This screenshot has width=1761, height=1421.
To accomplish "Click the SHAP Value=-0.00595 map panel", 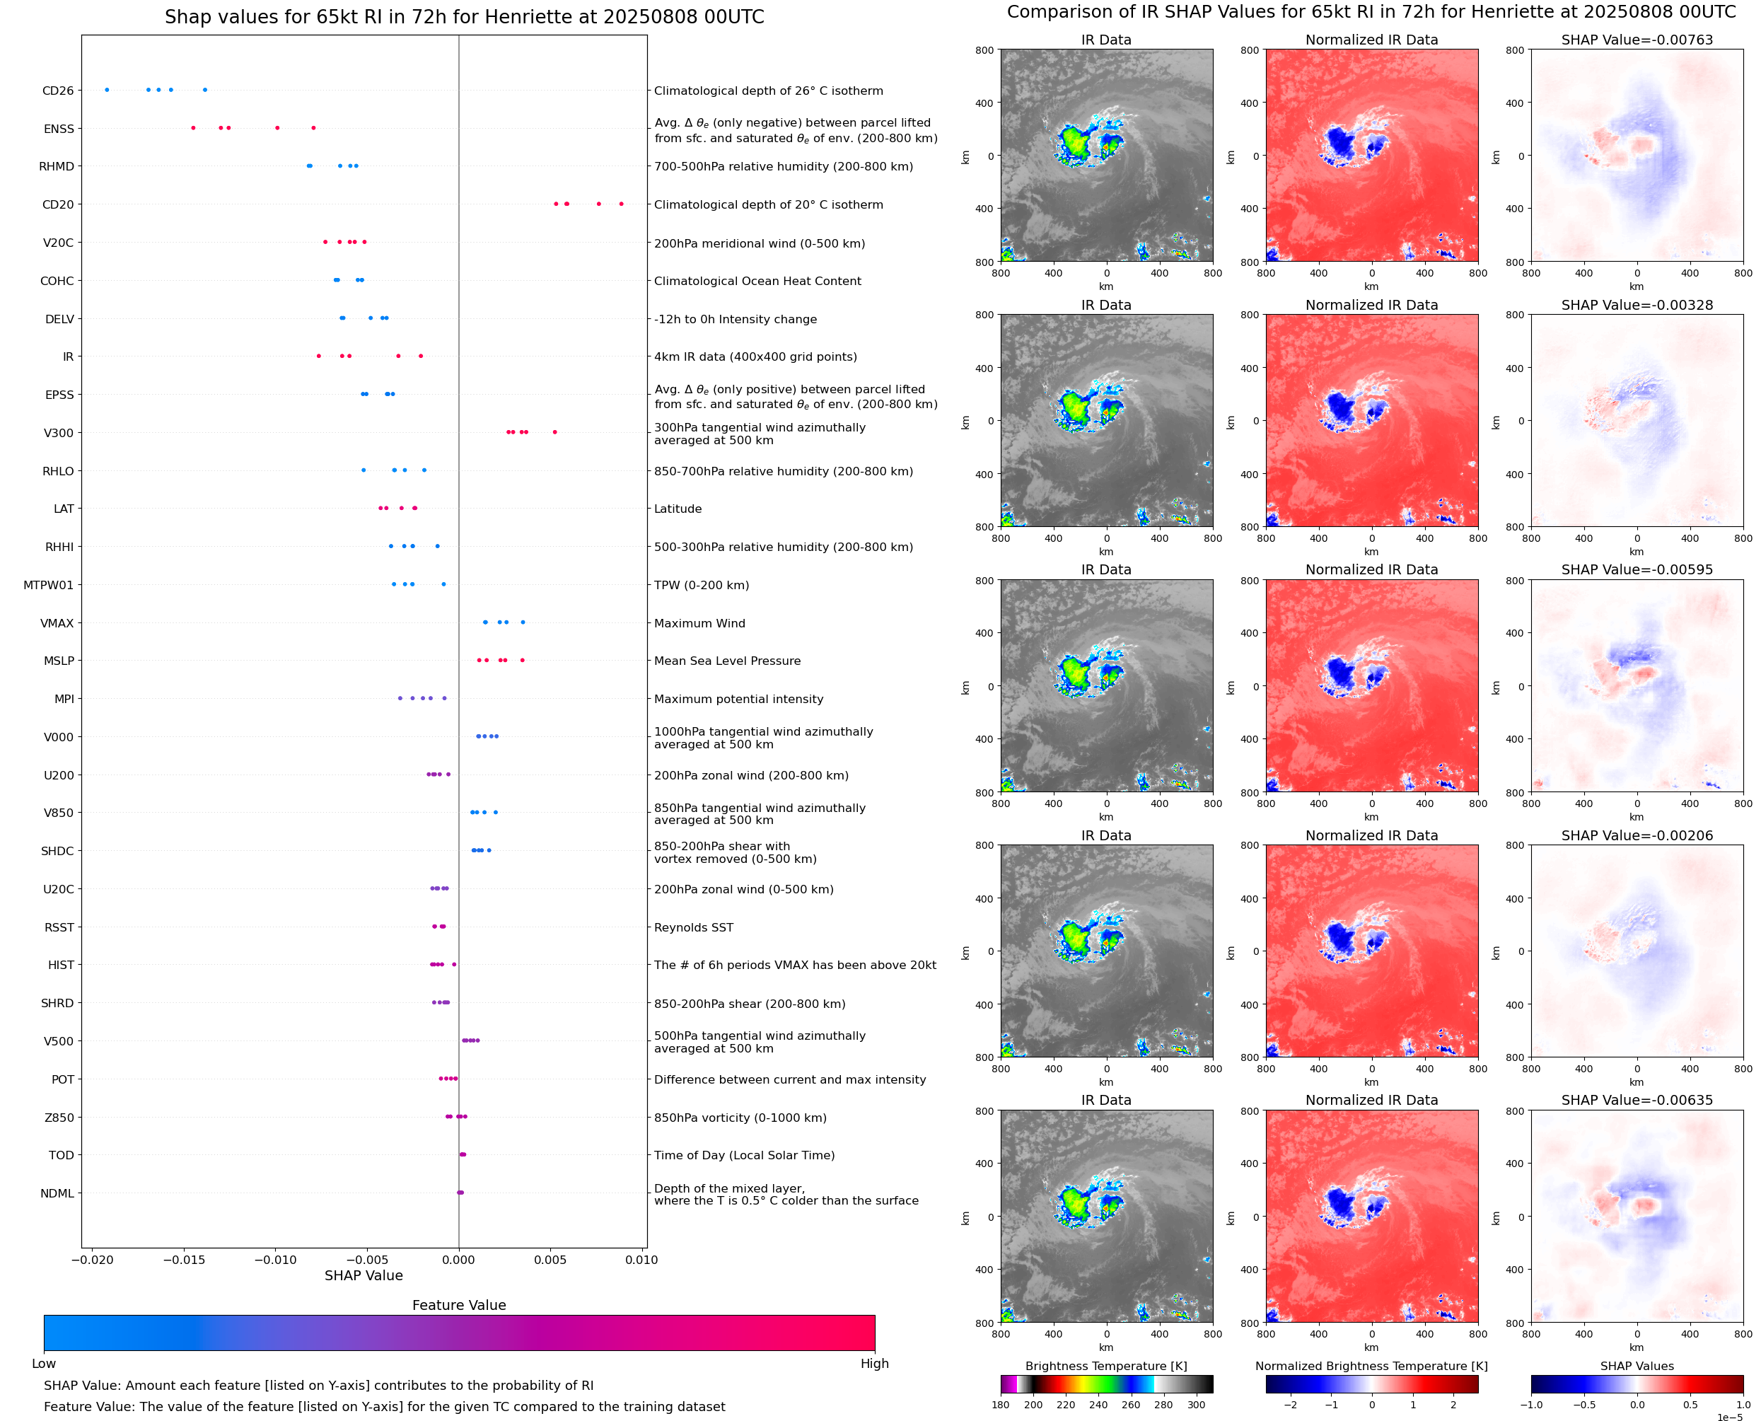I will pos(1637,686).
